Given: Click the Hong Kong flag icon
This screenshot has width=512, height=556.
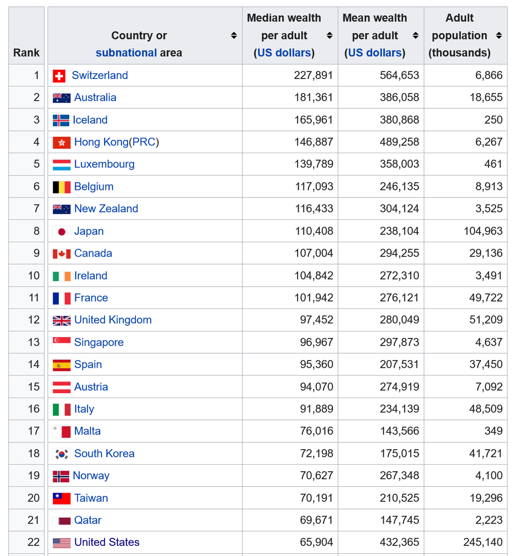Looking at the screenshot, I should tap(61, 142).
